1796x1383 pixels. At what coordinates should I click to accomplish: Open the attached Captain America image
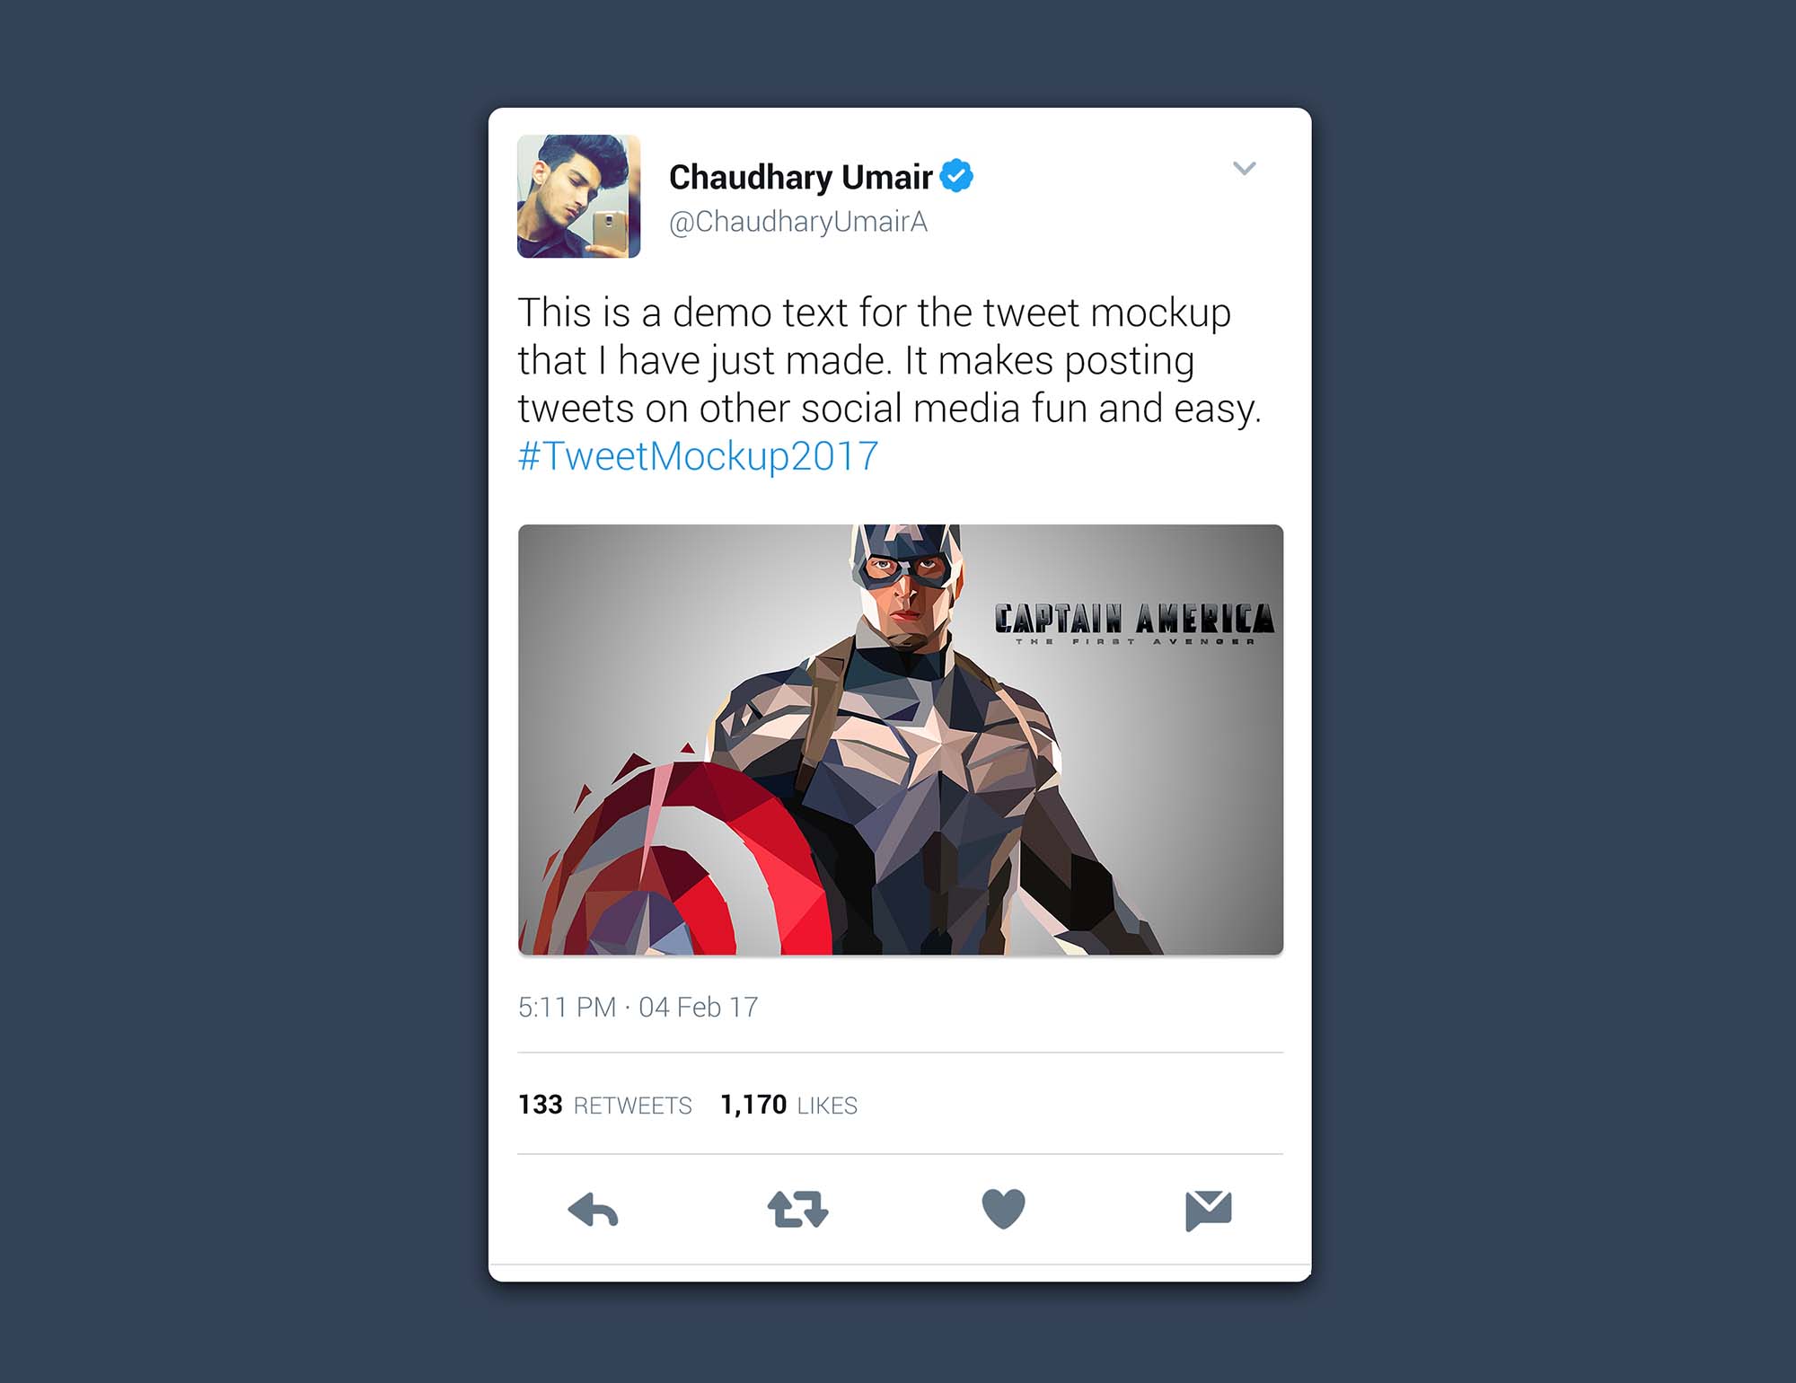901,739
